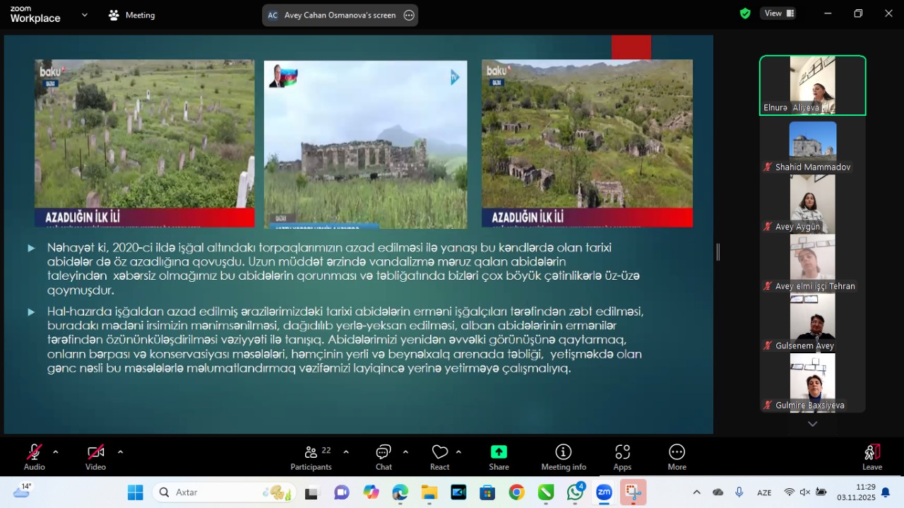This screenshot has height=508, width=904.
Task: Click the React heart icon
Action: (439, 457)
